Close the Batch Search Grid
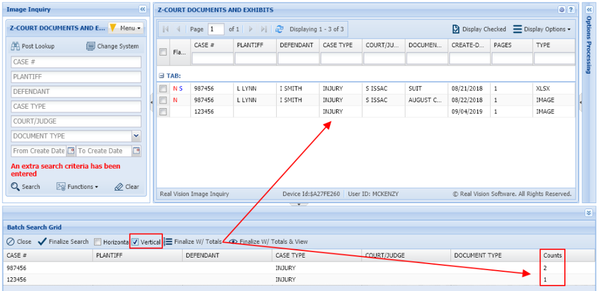Screen dimensions: 599x291 pos(19,241)
